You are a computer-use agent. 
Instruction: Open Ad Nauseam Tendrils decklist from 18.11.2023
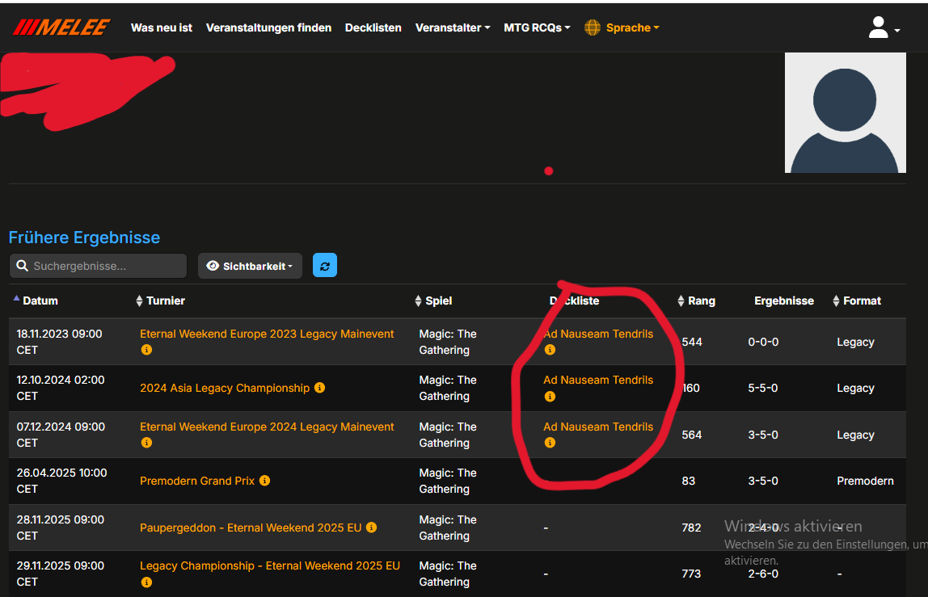point(598,334)
